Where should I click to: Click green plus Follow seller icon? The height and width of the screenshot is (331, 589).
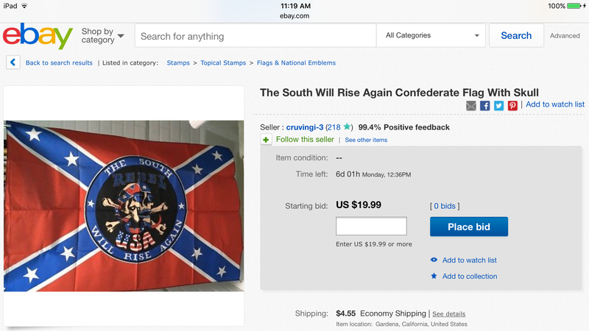pyautogui.click(x=266, y=140)
